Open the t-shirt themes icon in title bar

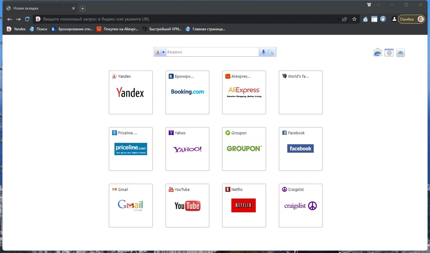[369, 5]
